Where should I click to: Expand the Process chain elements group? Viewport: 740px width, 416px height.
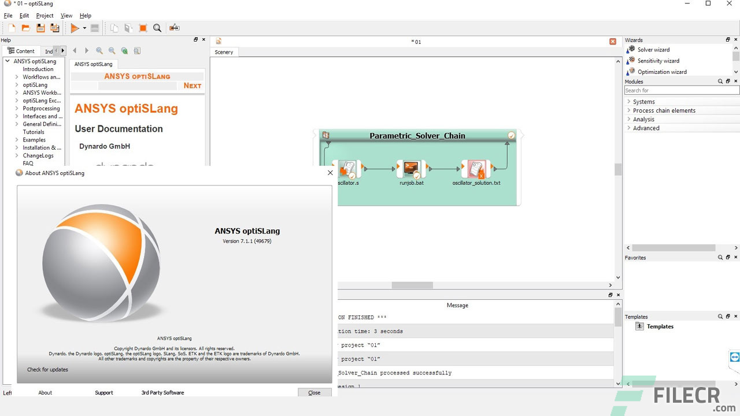(629, 110)
